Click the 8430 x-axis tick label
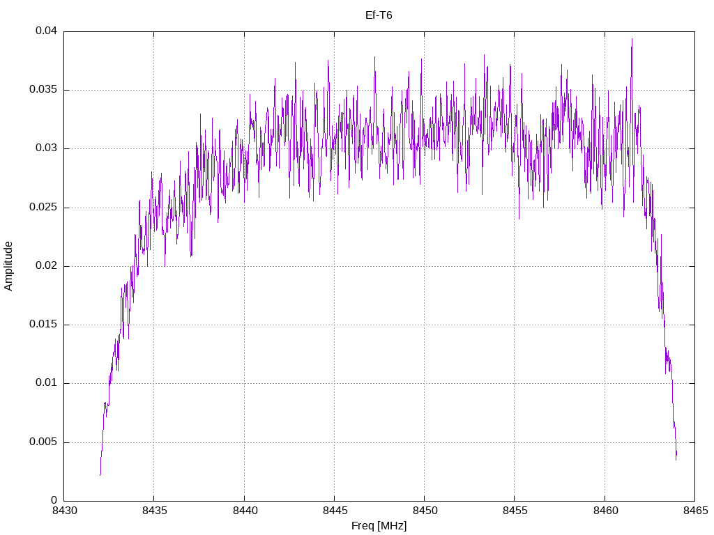Image resolution: width=714 pixels, height=535 pixels. (65, 511)
